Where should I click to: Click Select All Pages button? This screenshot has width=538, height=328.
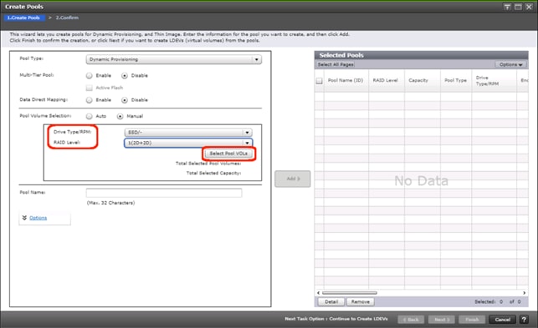click(x=336, y=64)
